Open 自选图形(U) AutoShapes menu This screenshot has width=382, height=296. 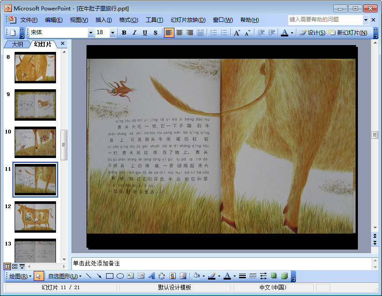[65, 276]
